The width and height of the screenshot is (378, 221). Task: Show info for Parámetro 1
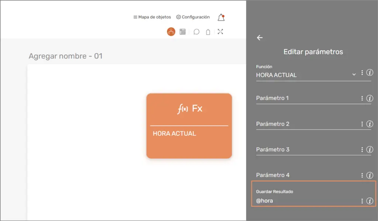[x=370, y=99]
